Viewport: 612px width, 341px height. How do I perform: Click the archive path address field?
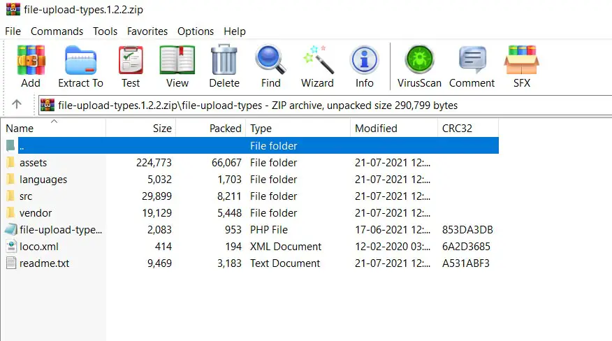pos(325,105)
